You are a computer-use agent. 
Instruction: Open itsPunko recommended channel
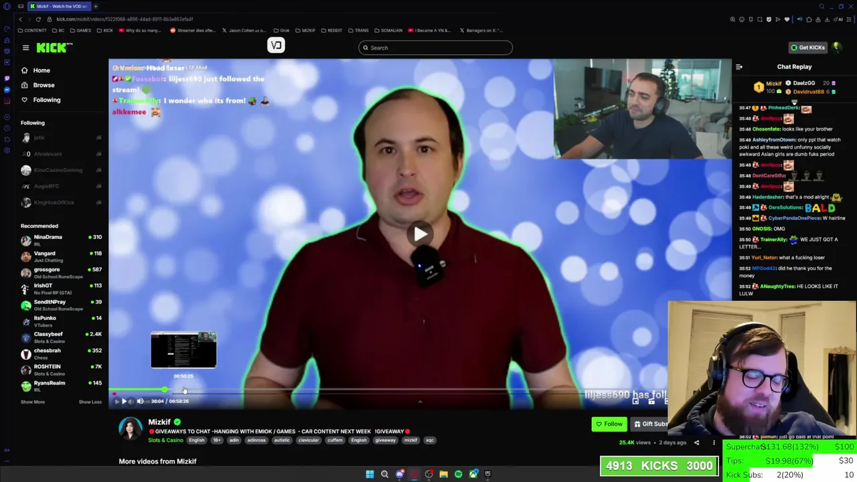pyautogui.click(x=61, y=321)
